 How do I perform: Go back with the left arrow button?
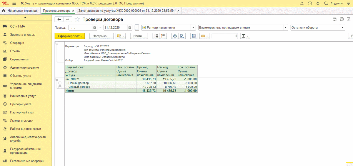point(59,19)
